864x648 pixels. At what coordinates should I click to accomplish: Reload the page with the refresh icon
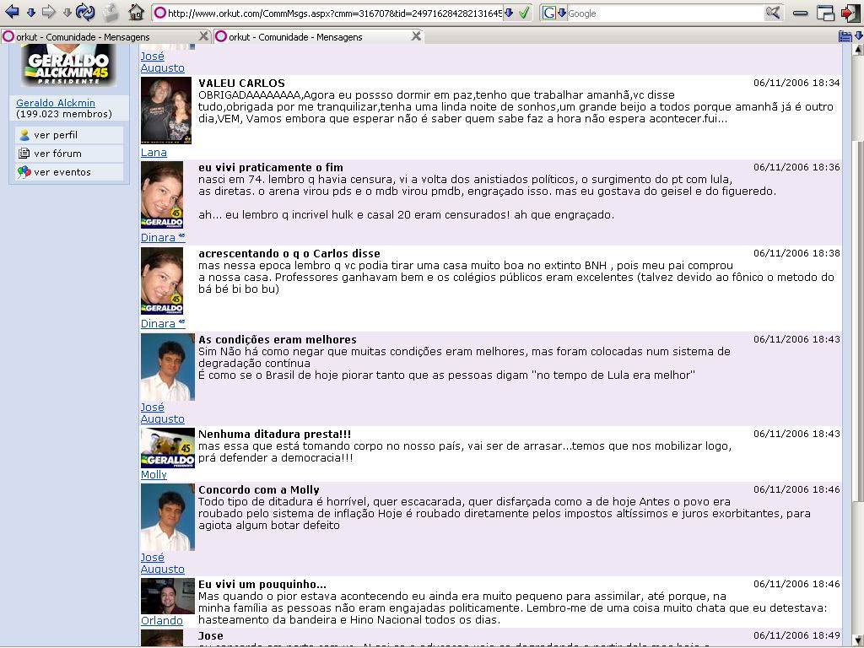tap(85, 12)
